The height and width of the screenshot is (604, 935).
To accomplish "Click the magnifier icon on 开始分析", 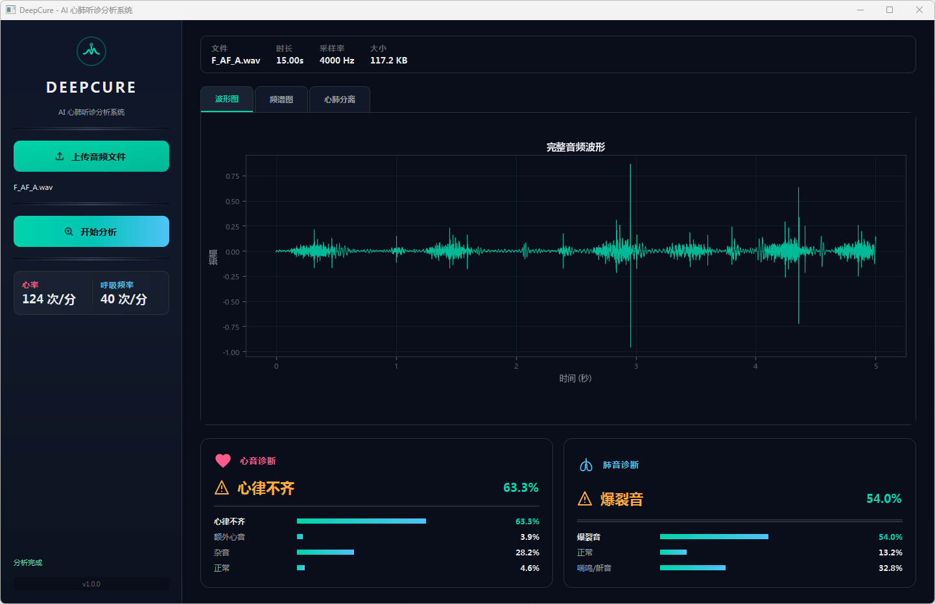I will (x=69, y=231).
